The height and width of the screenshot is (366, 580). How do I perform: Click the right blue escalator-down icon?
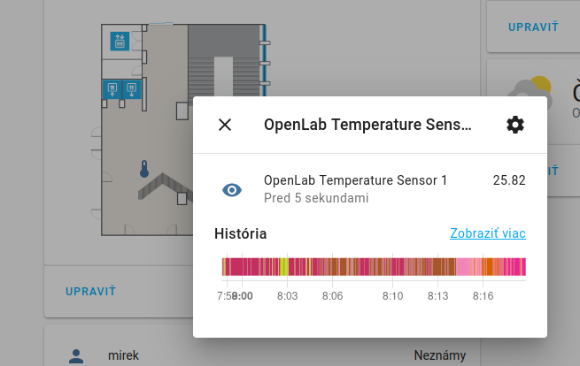click(132, 89)
